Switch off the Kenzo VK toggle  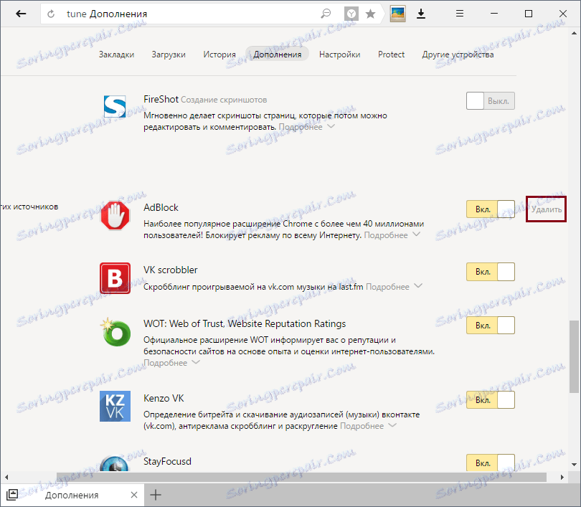pos(491,400)
